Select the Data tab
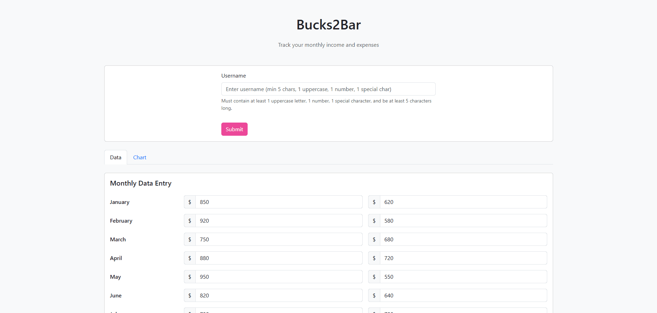Viewport: 657px width, 313px height. [x=116, y=158]
